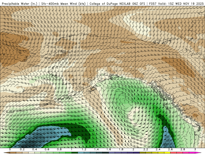Click the colorbar label '2.4'
The image size is (205, 154).
(158, 149)
